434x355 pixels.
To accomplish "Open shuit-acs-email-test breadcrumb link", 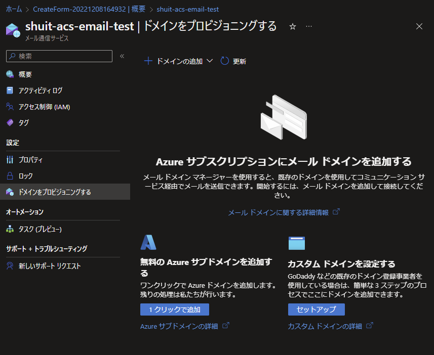I will tap(188, 9).
